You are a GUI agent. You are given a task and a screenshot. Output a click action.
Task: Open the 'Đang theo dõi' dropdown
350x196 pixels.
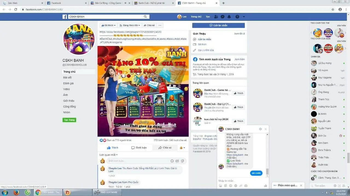[x=130, y=25]
